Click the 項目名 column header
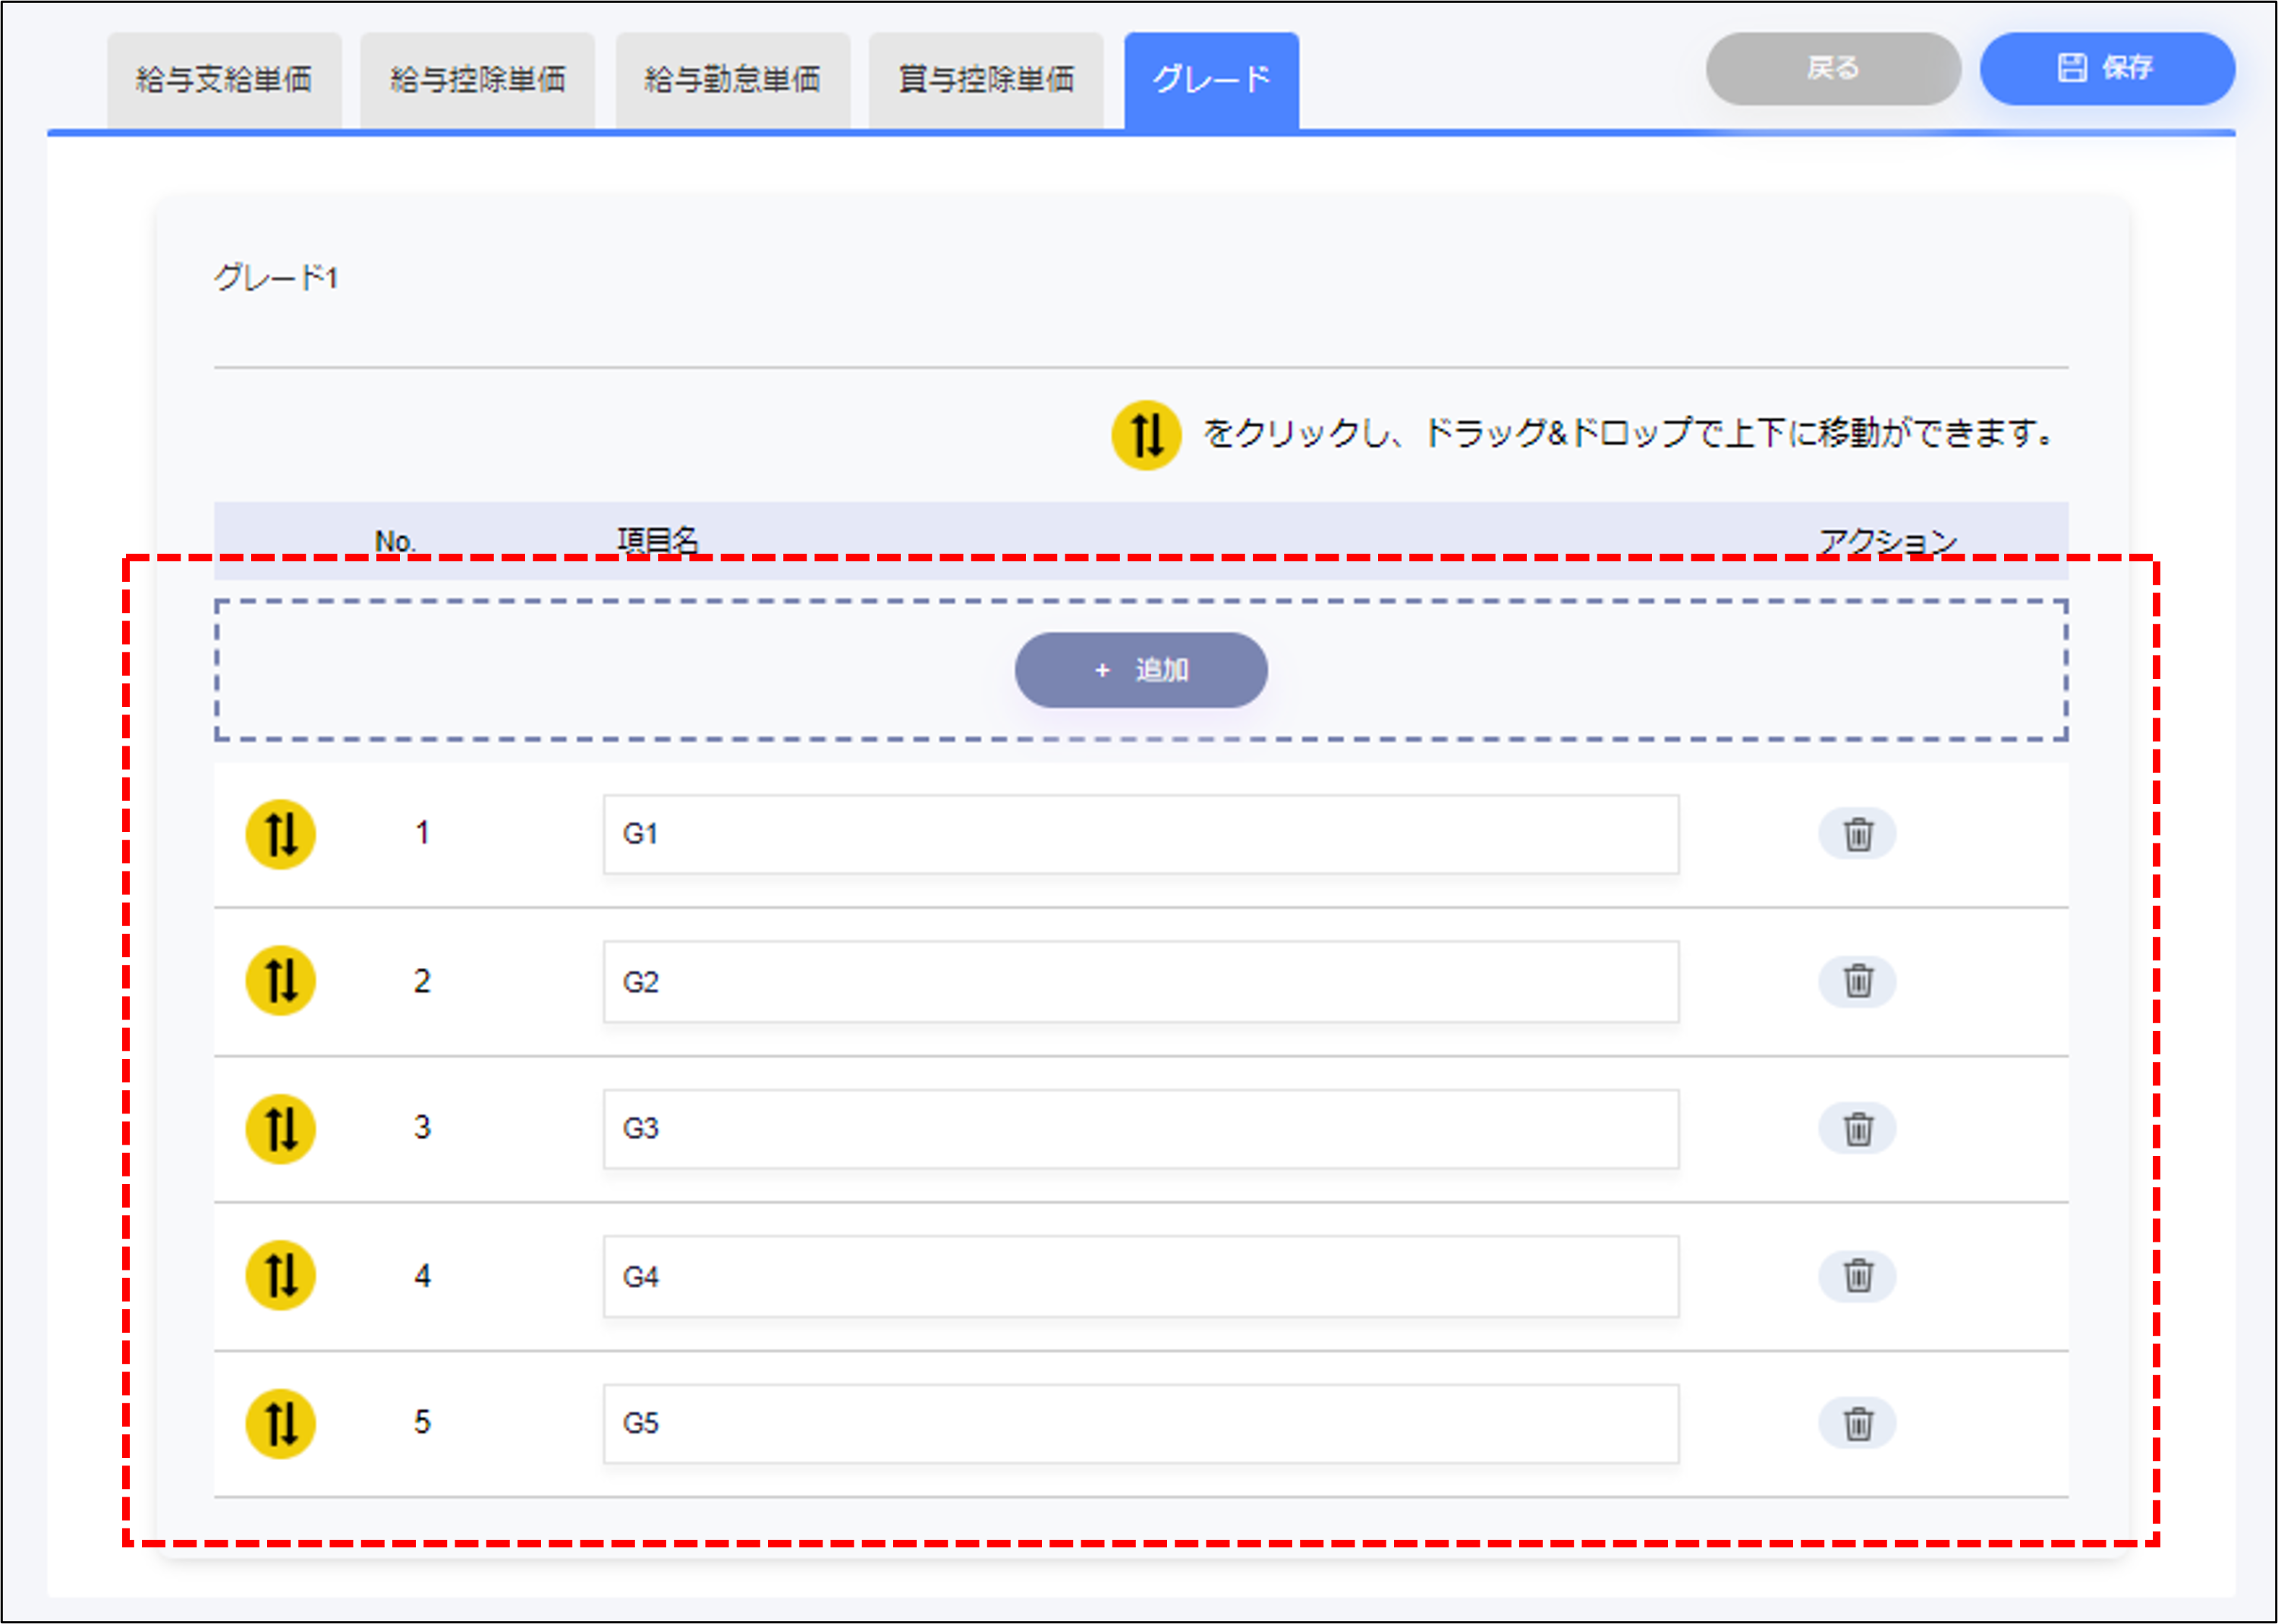The width and height of the screenshot is (2278, 1624). (657, 541)
